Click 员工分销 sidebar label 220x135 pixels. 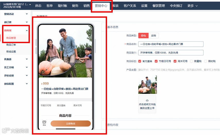click(9, 67)
